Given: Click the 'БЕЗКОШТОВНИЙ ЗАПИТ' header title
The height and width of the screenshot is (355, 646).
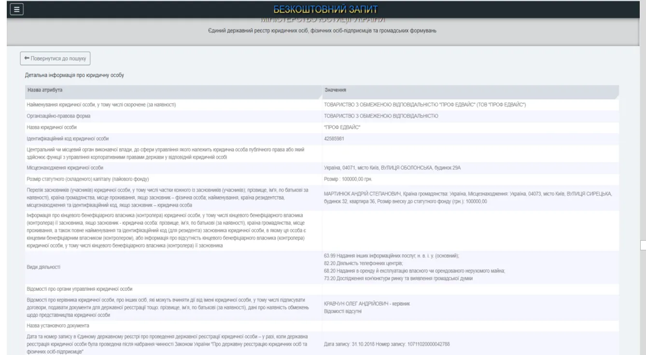Looking at the screenshot, I should click(x=325, y=9).
